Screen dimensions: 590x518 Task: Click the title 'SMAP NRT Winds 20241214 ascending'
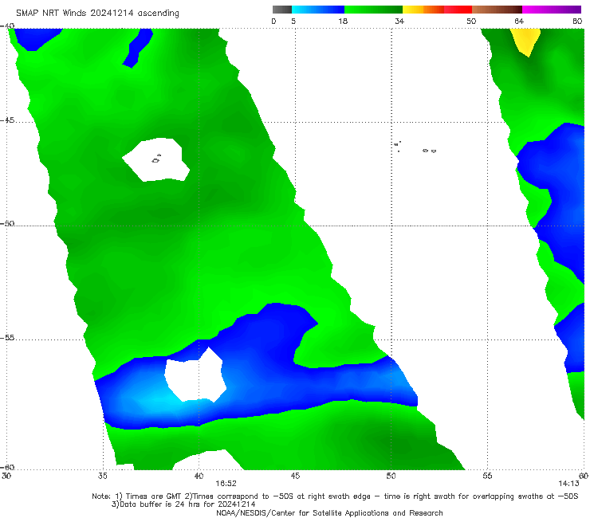tap(97, 14)
